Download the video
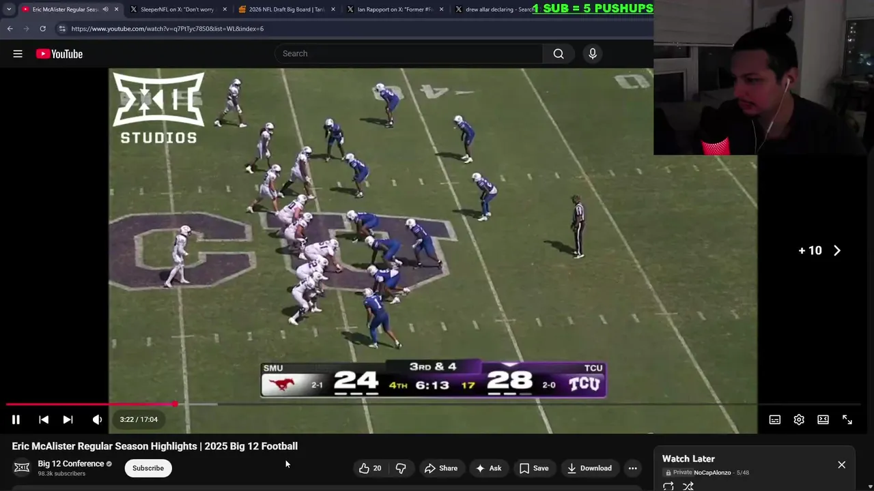This screenshot has width=874, height=491. 589,468
